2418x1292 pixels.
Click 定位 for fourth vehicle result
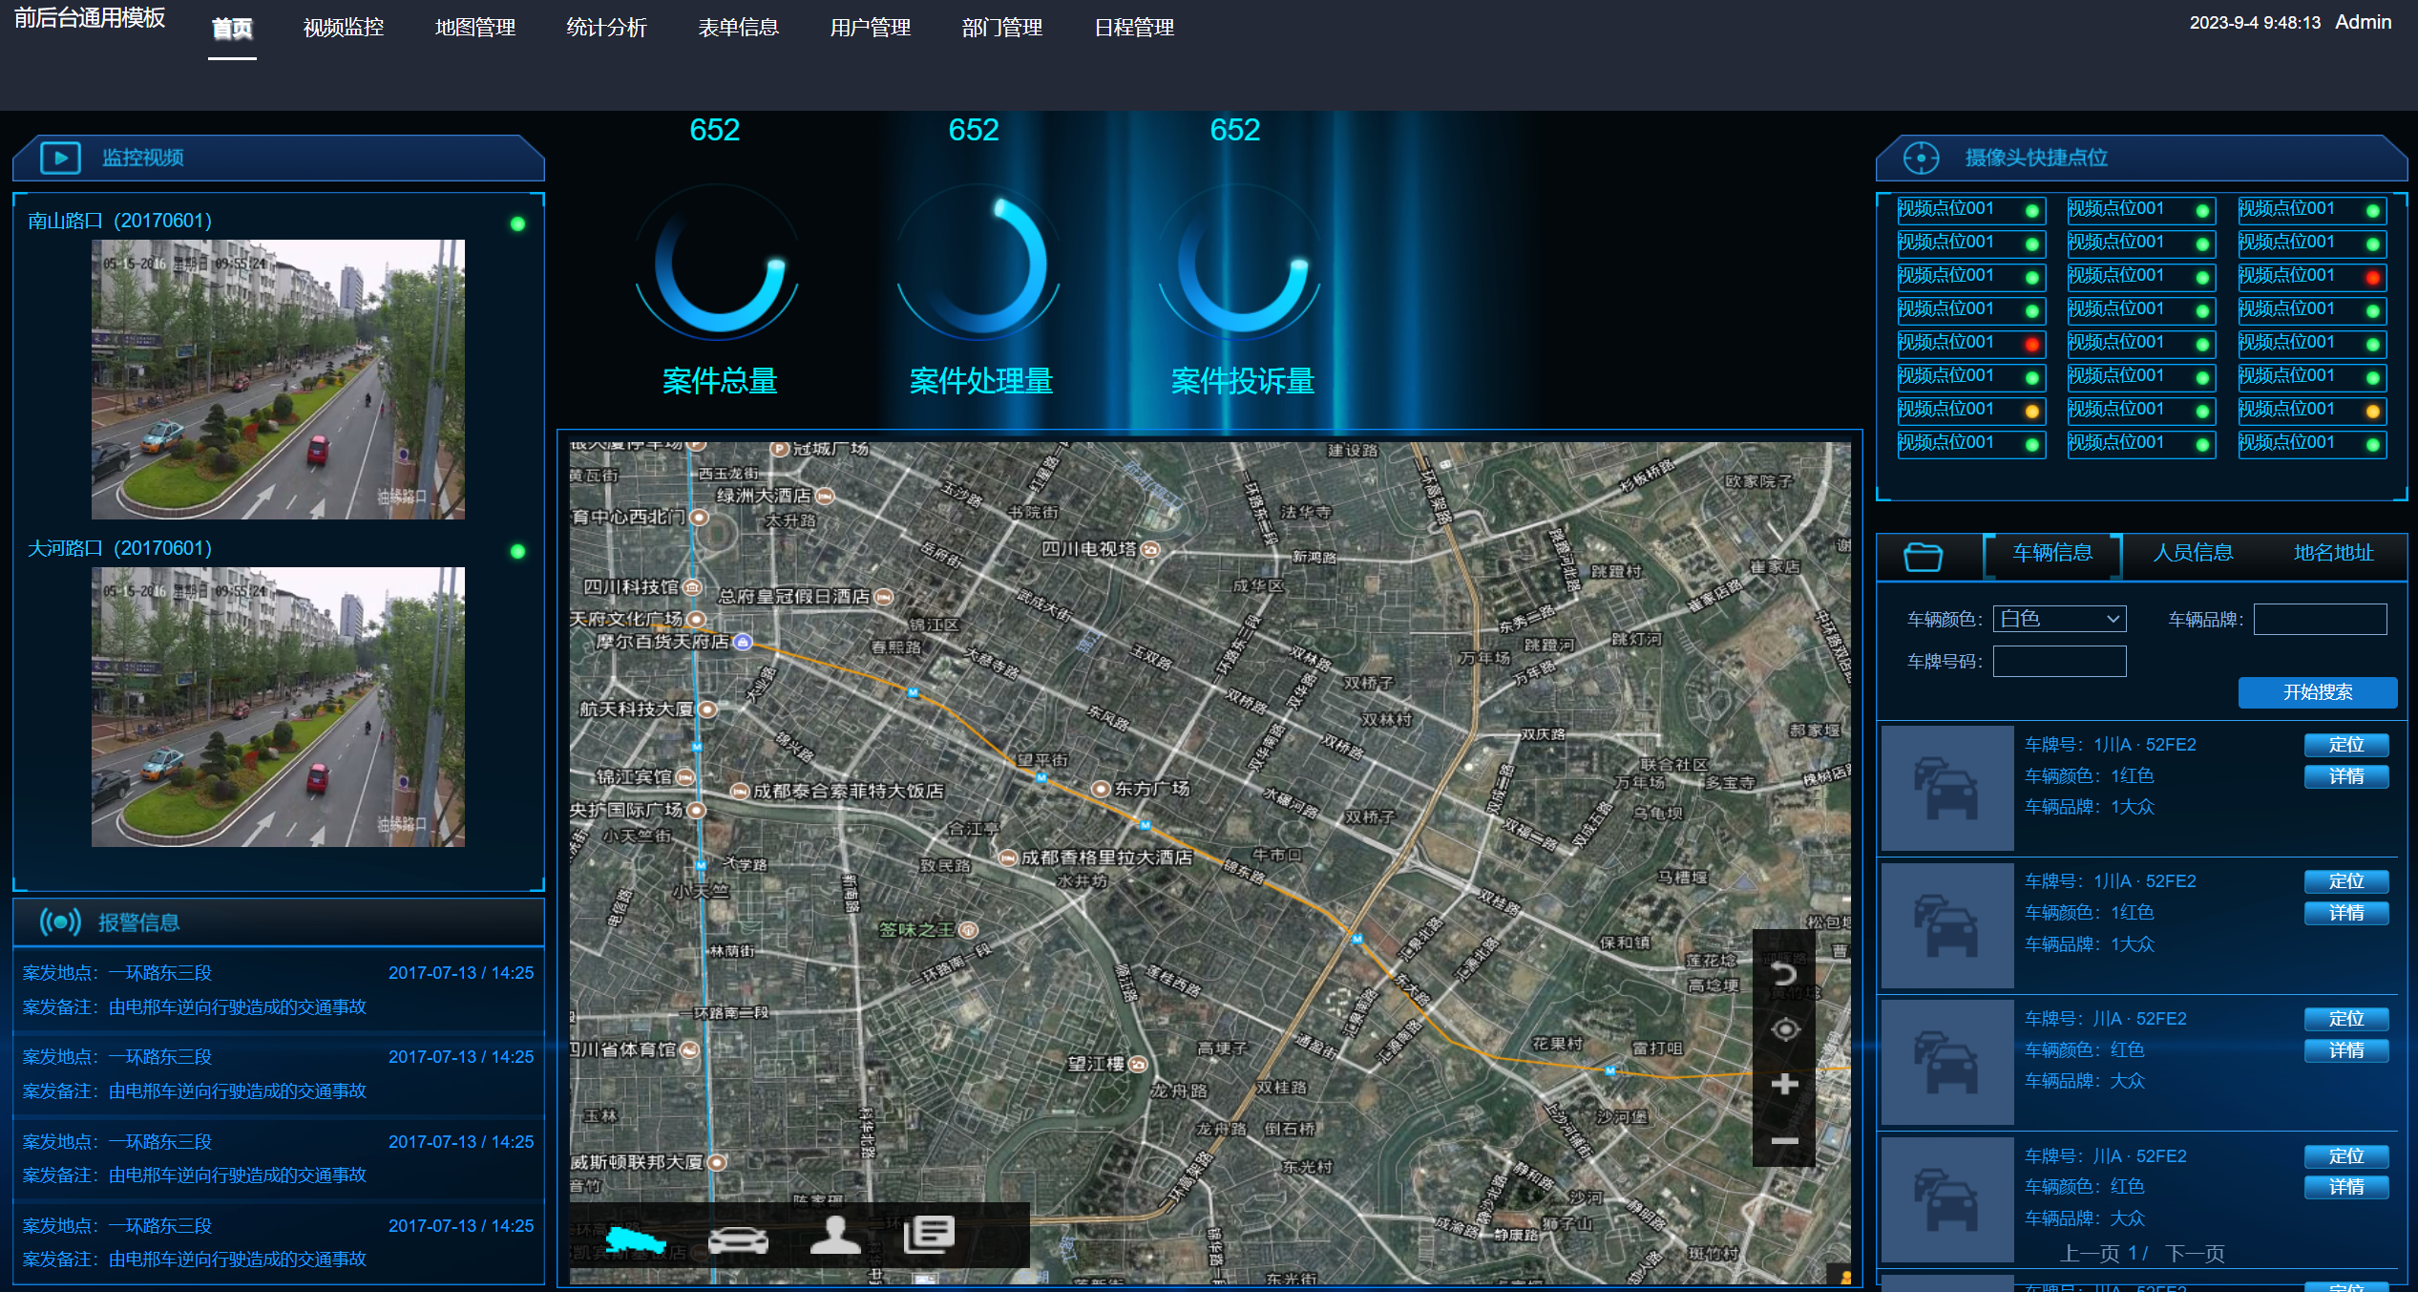[2345, 1156]
